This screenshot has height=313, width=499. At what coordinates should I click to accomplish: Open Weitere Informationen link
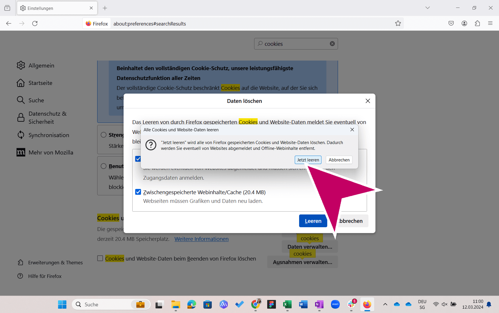pos(201,239)
